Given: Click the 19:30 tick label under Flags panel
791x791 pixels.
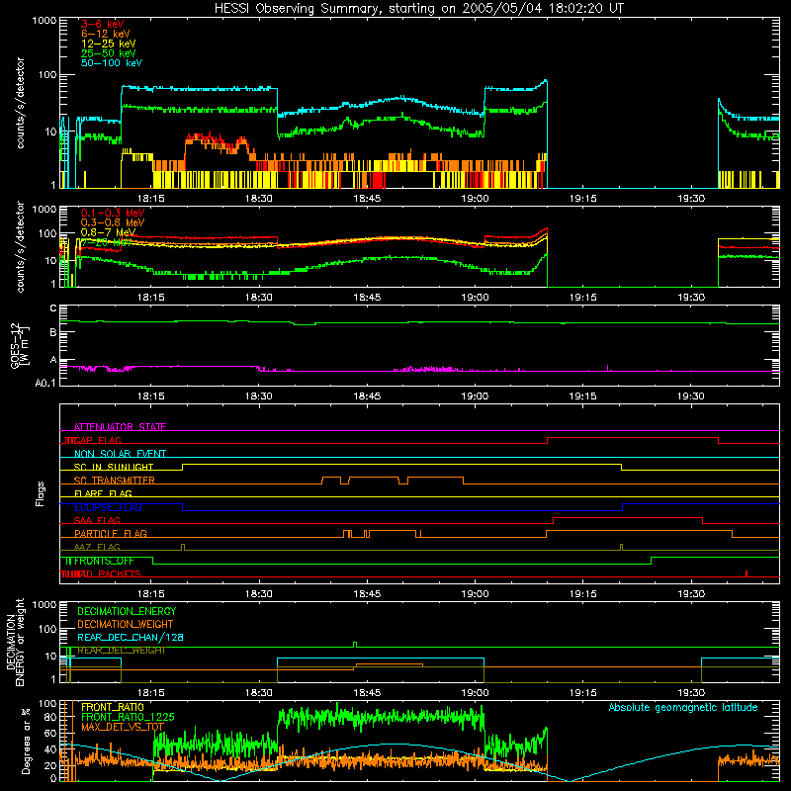Looking at the screenshot, I should (690, 594).
